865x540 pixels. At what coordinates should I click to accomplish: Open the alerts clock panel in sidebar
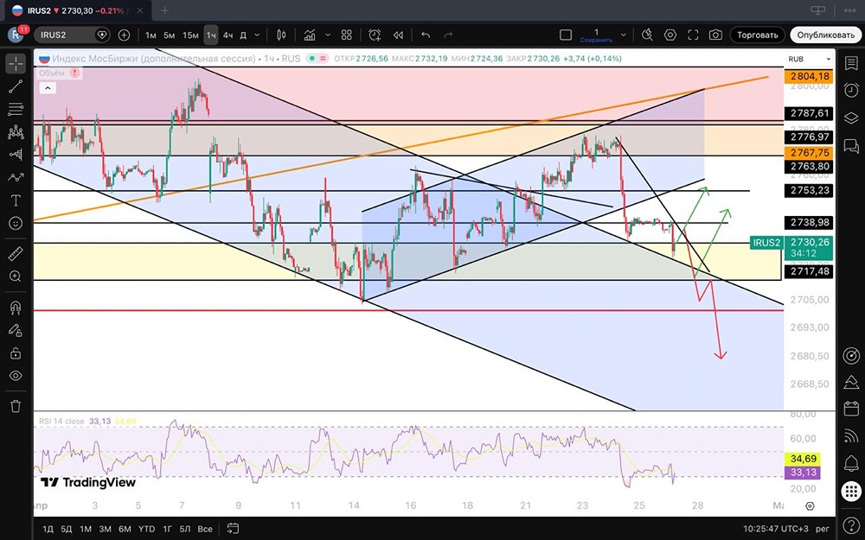click(x=851, y=90)
